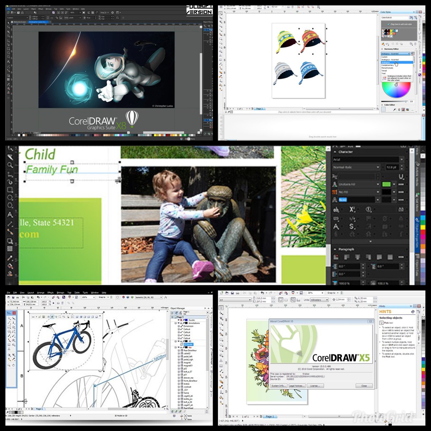431x431 pixels.
Task: Collapse Character section in text properties
Action: [x=335, y=152]
